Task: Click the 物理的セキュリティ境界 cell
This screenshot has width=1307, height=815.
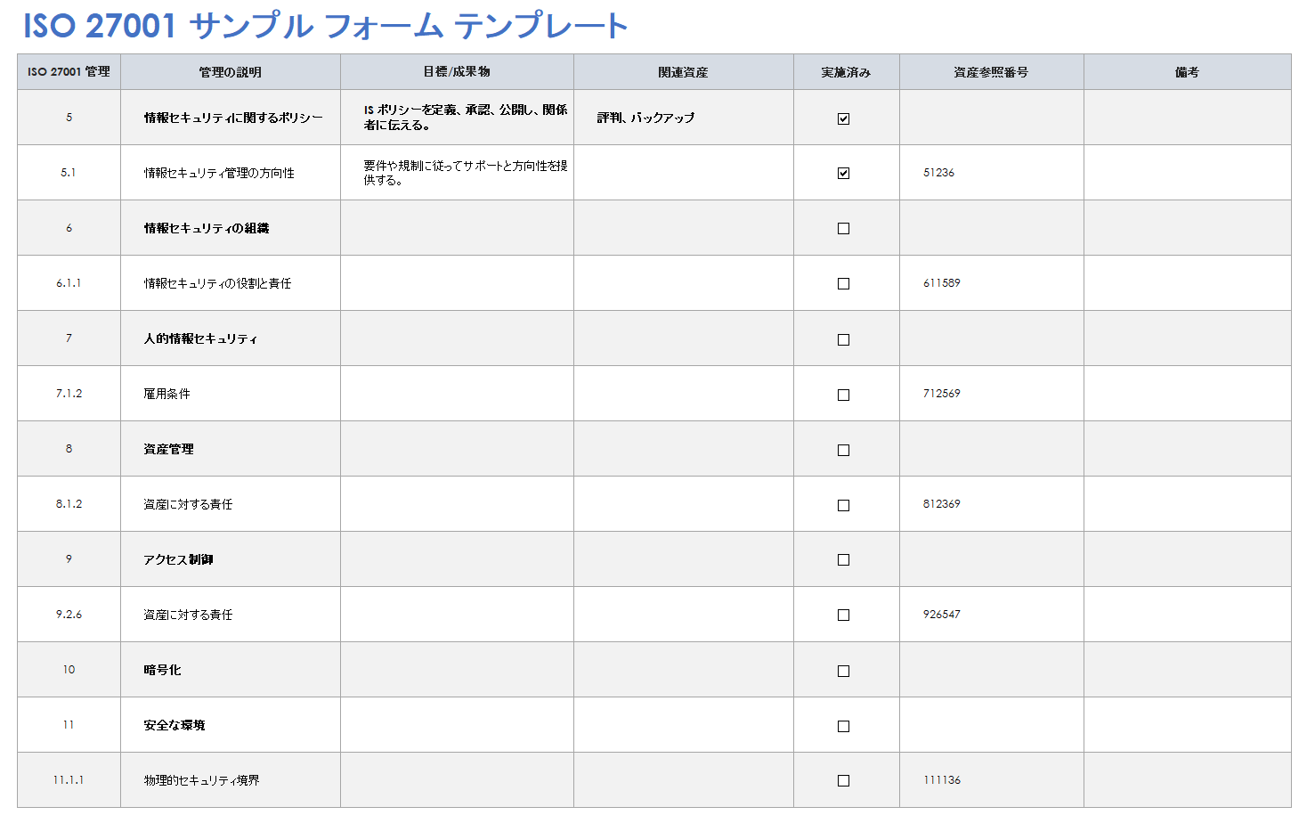Action: coord(231,780)
